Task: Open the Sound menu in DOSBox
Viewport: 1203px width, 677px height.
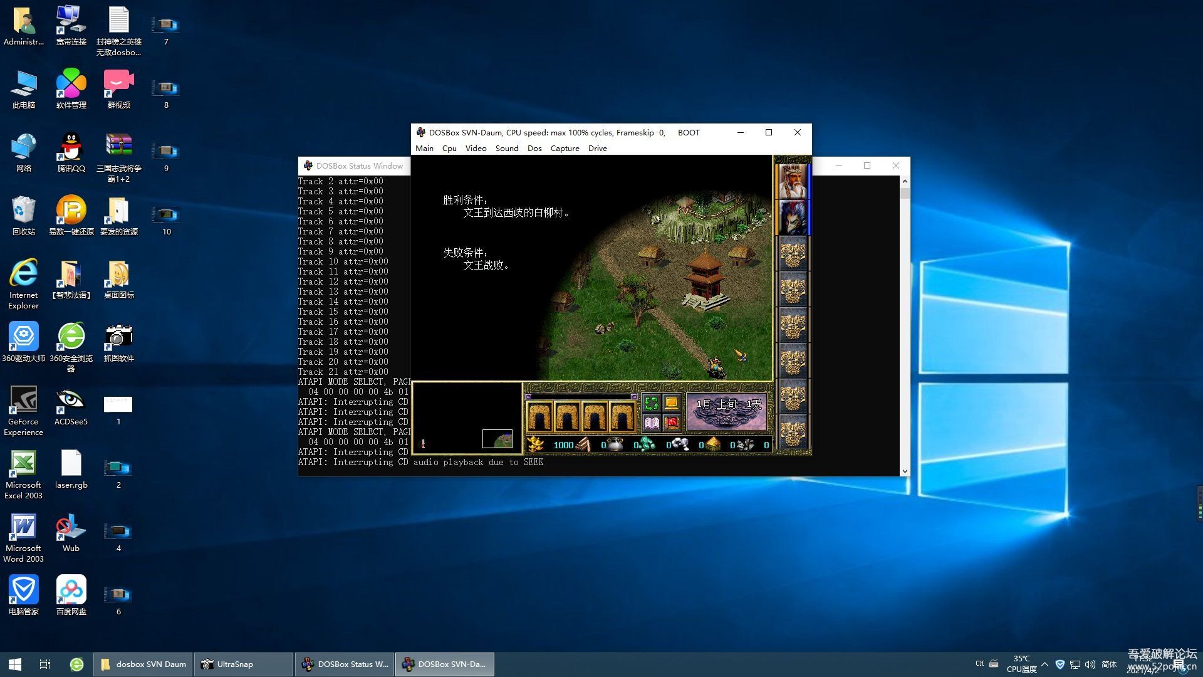Action: (507, 149)
